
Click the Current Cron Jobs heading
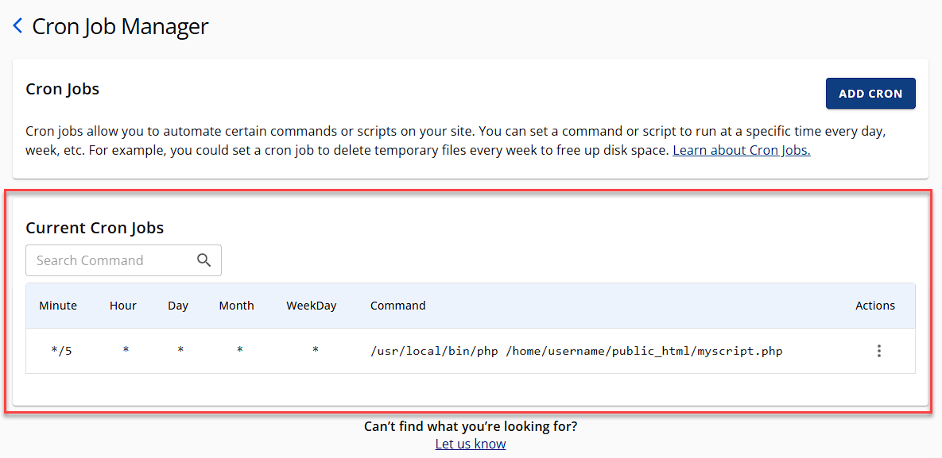[95, 228]
